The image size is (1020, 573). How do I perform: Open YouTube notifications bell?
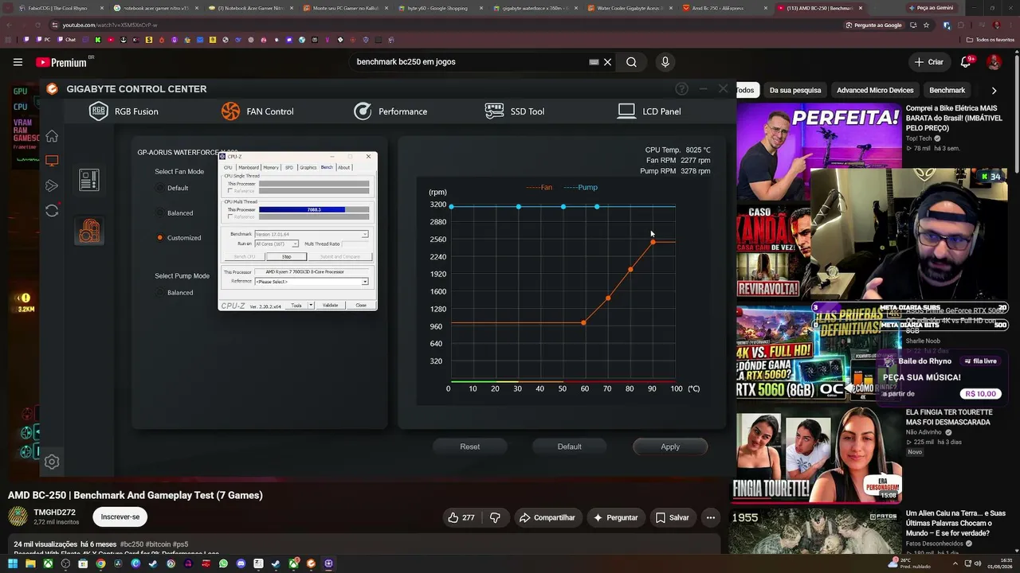(966, 62)
